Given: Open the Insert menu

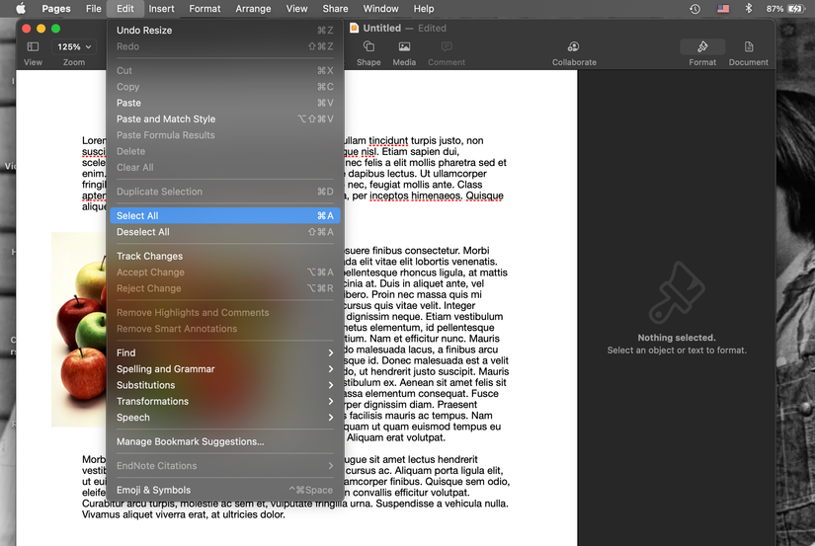Looking at the screenshot, I should point(161,8).
